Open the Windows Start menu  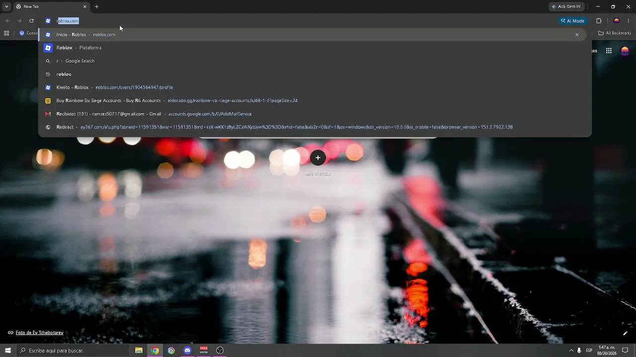click(x=7, y=351)
